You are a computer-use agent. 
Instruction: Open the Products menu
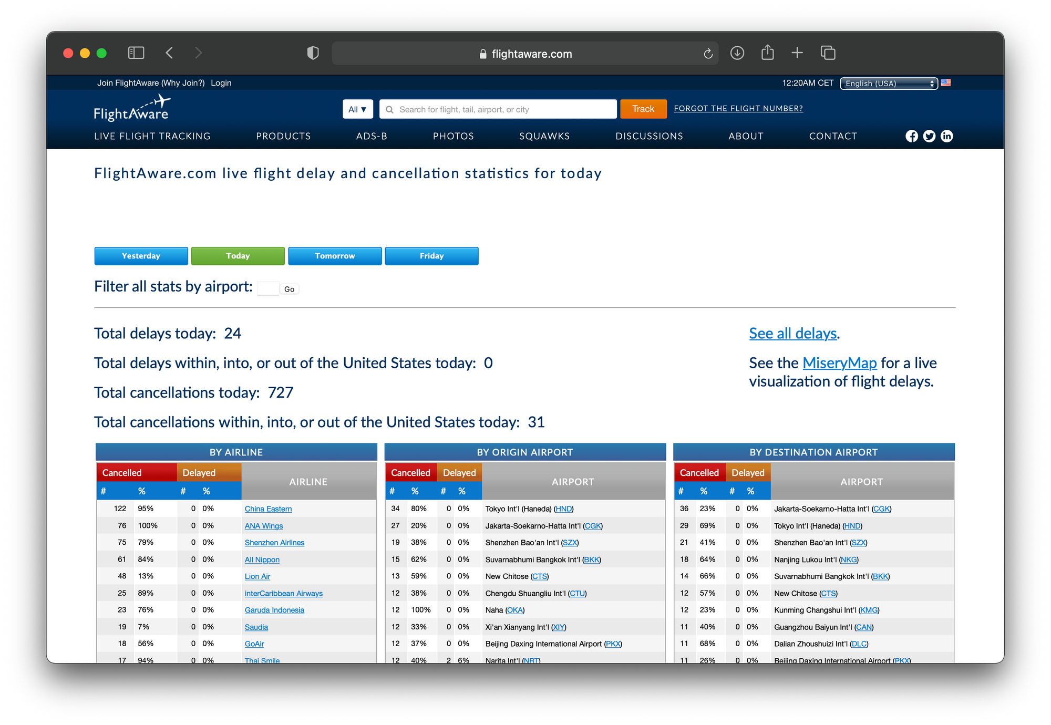pos(283,136)
